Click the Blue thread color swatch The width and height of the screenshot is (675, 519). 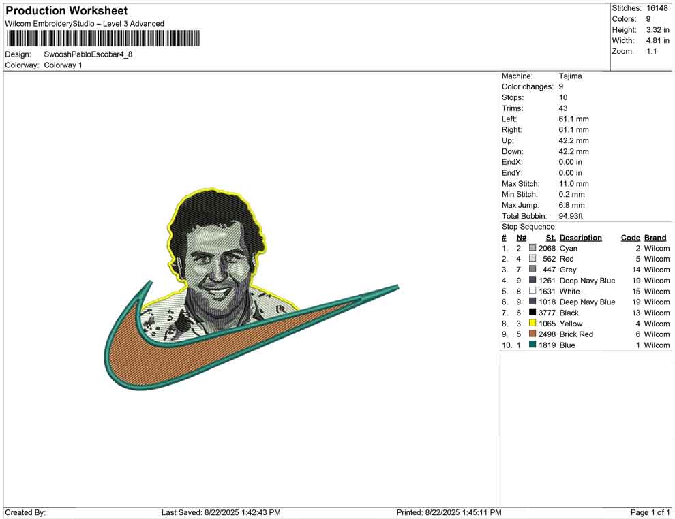(x=532, y=345)
